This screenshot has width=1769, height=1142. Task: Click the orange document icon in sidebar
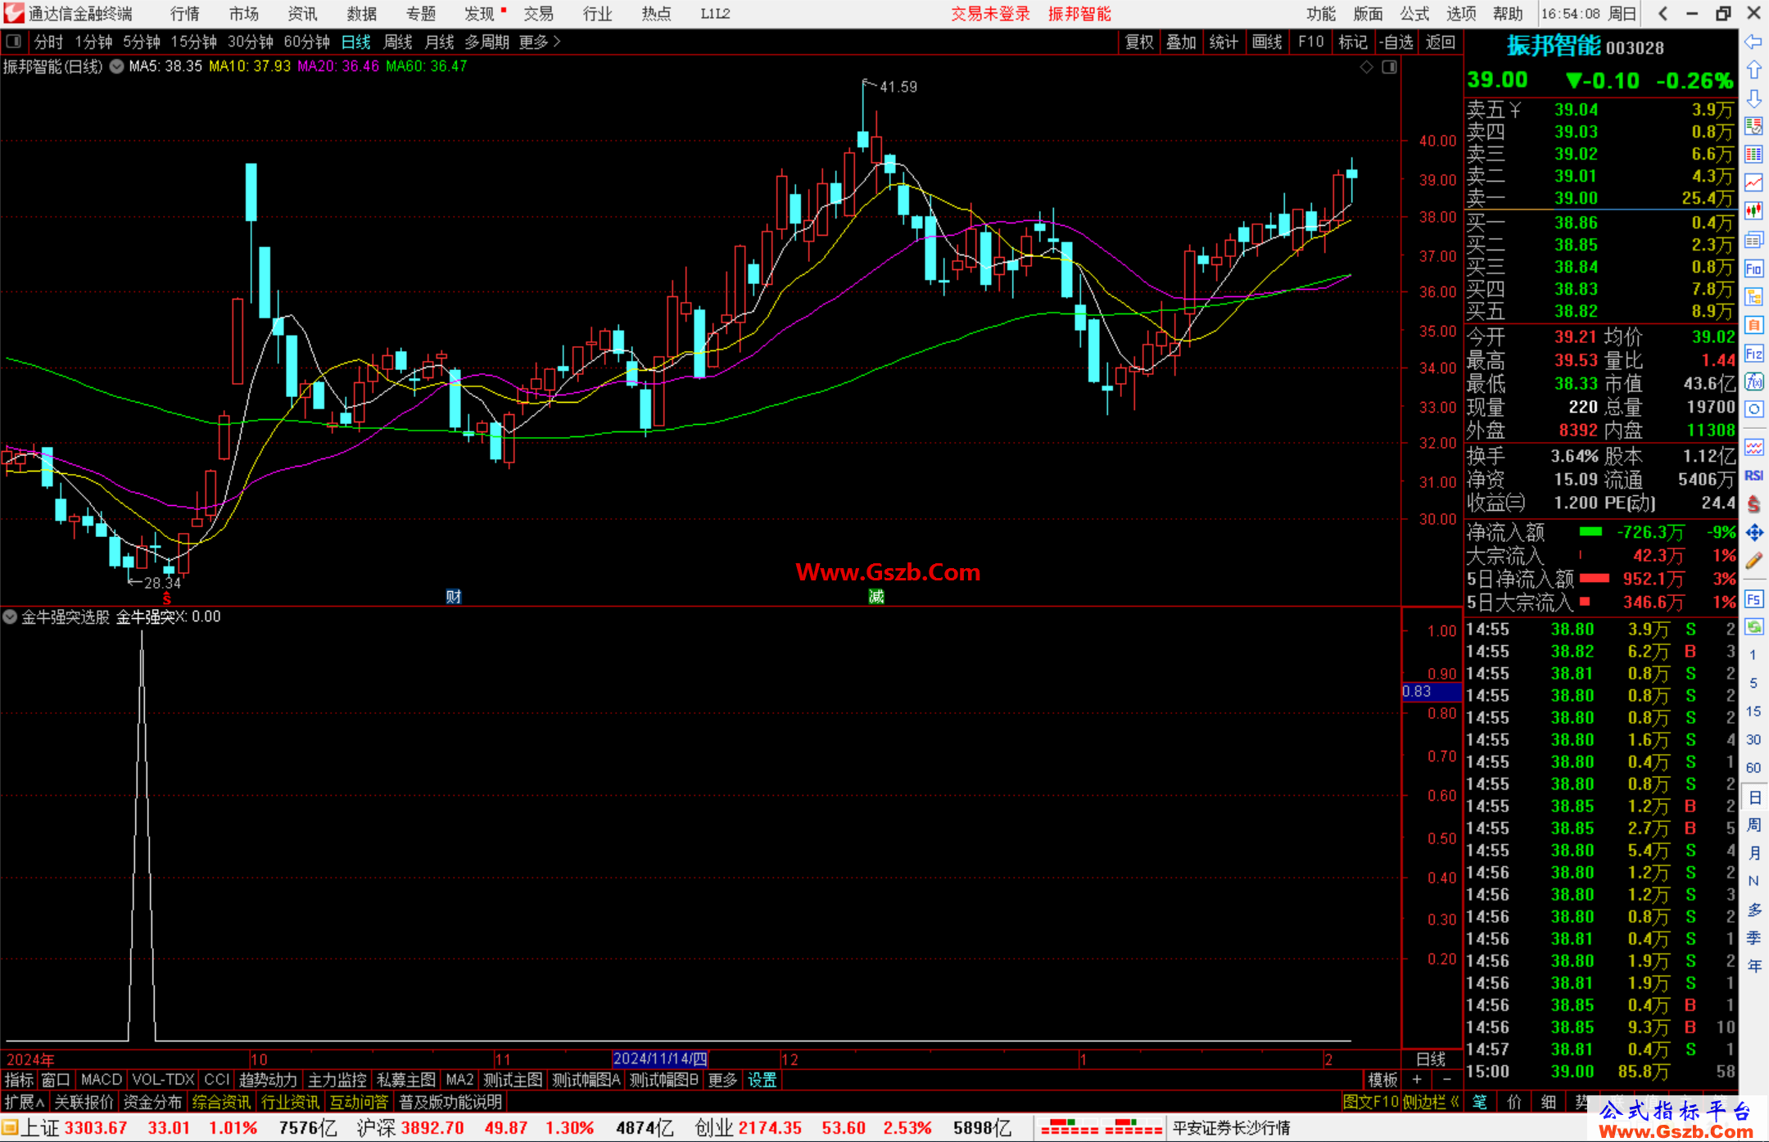[x=1753, y=325]
